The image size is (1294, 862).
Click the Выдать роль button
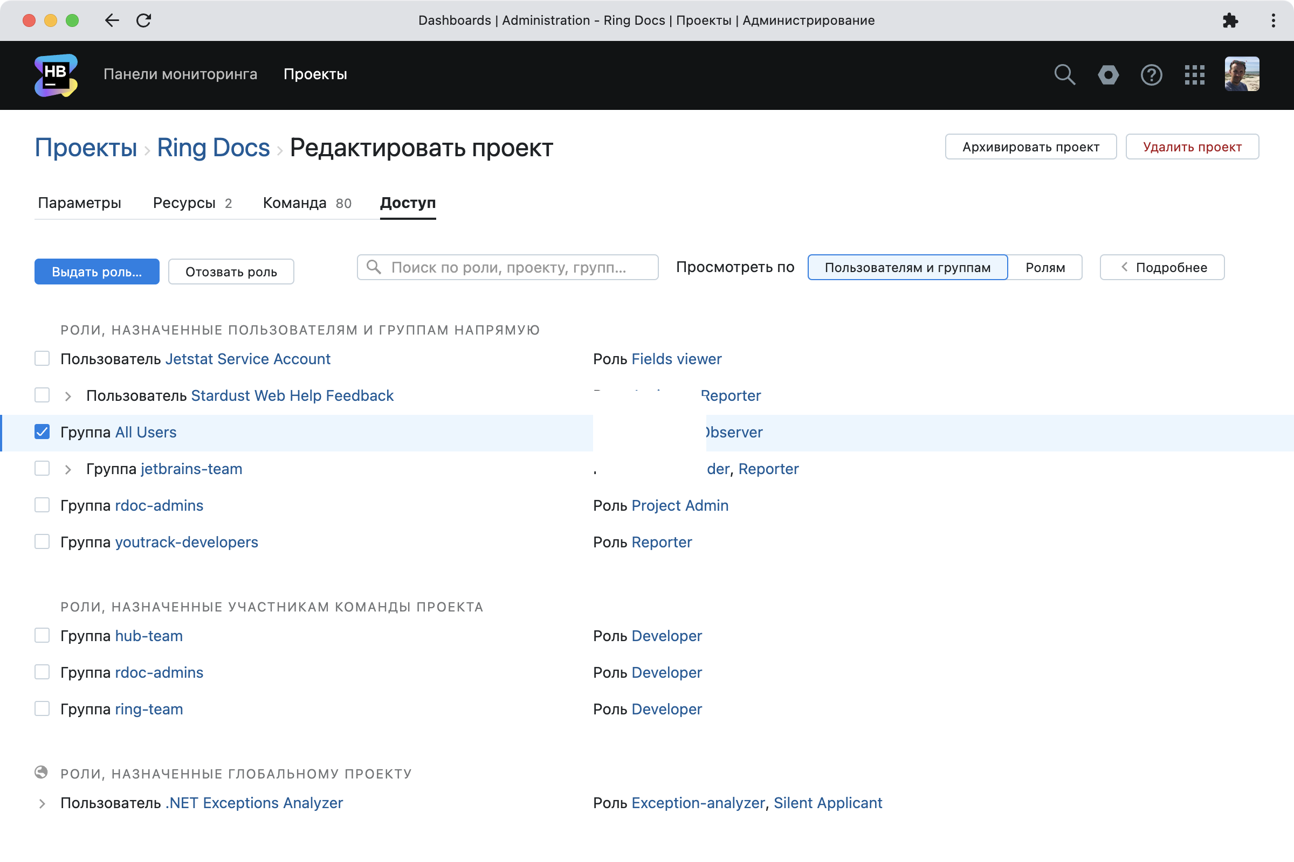pos(97,272)
